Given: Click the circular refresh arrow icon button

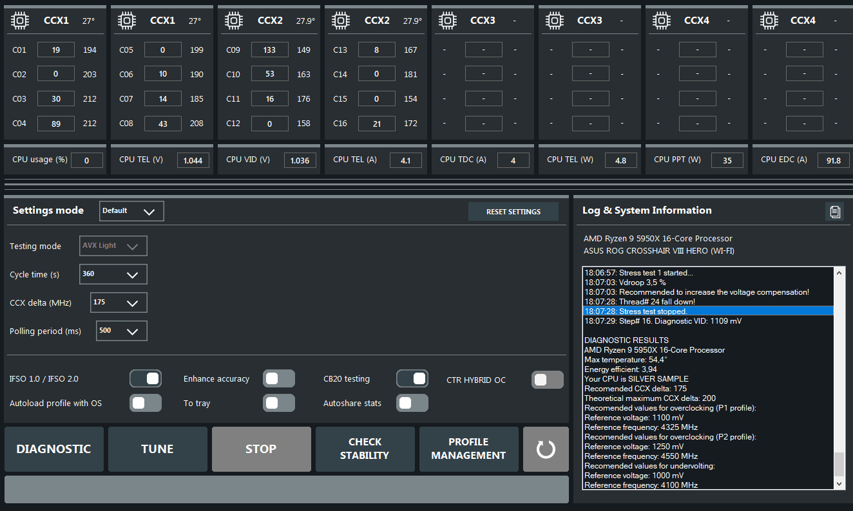Looking at the screenshot, I should coord(546,449).
